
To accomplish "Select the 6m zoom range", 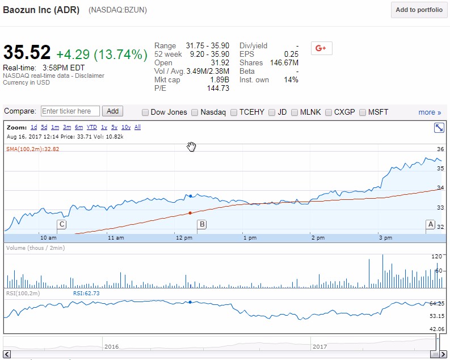I will click(79, 127).
